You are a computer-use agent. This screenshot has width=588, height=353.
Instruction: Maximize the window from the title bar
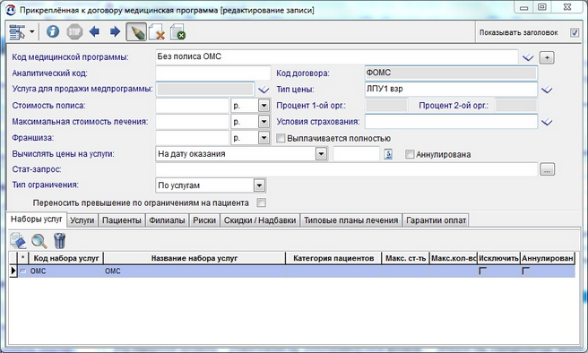(x=542, y=7)
